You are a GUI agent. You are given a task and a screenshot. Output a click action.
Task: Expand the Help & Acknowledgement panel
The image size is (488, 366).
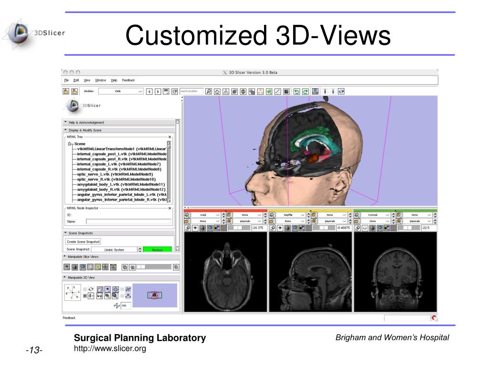[119, 122]
